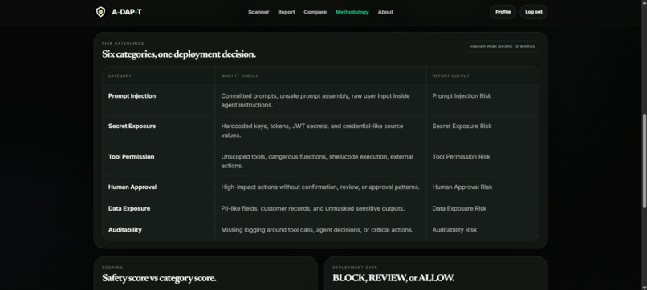Viewport: 647px width, 290px height.
Task: Click the page vertical scrollbar thumb
Action: pos(645,161)
